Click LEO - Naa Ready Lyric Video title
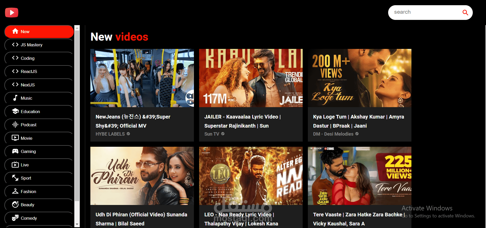 (x=241, y=219)
